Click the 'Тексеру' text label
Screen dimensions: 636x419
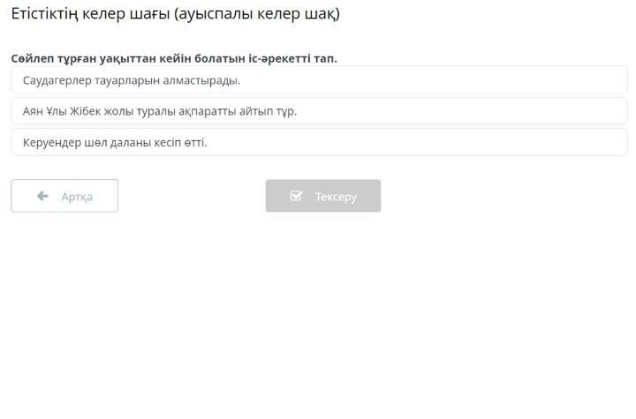(337, 197)
